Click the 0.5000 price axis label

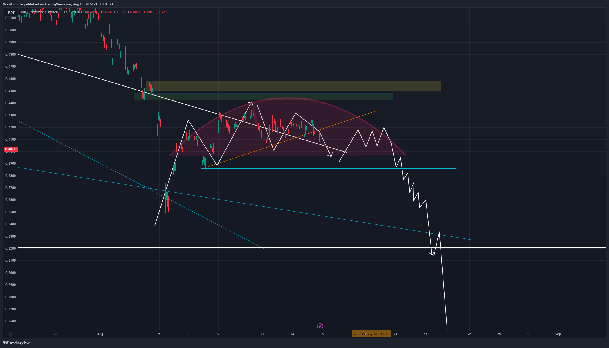[11, 30]
